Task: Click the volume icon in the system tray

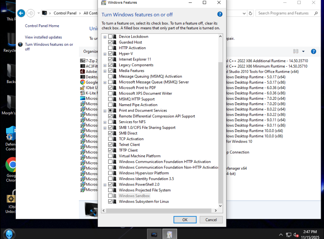Action: 296,235
